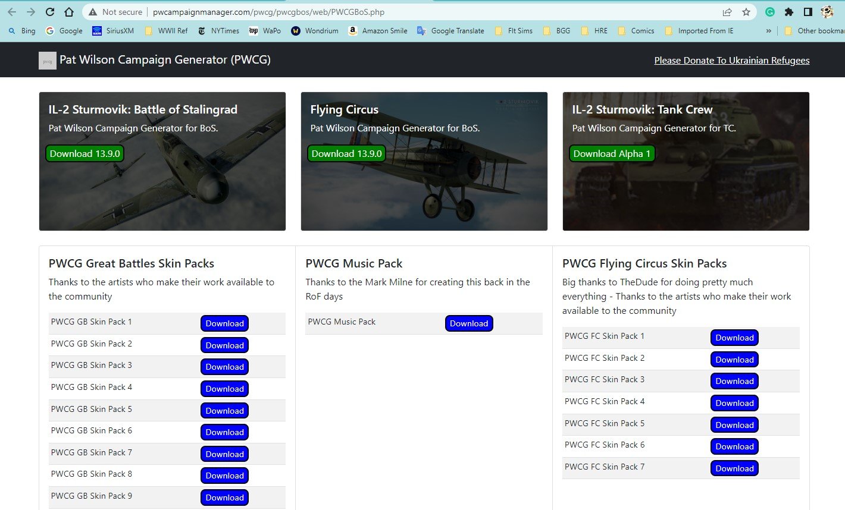This screenshot has width=845, height=510.
Task: Open the profile avatar icon
Action: pyautogui.click(x=827, y=12)
